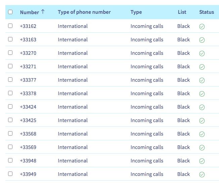
Task: Check the box for number +33271
Action: click(10, 66)
